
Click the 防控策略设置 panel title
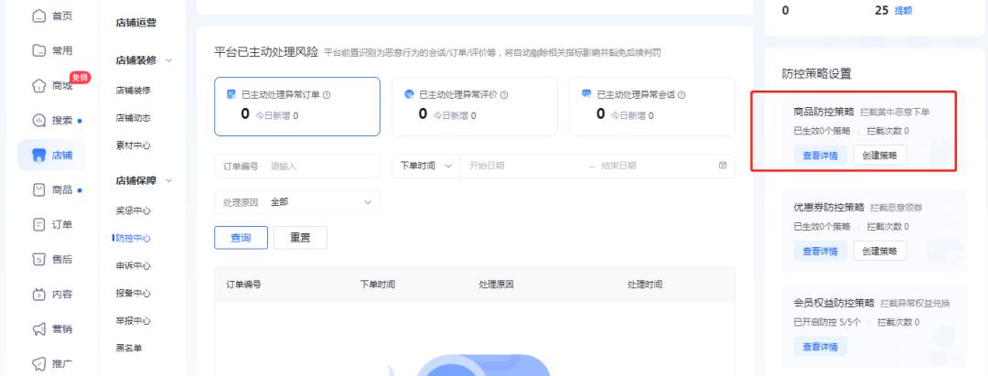click(x=817, y=74)
